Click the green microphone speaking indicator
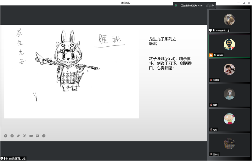Image resolution: width=252 pixels, height=161 pixels. [x=176, y=5]
